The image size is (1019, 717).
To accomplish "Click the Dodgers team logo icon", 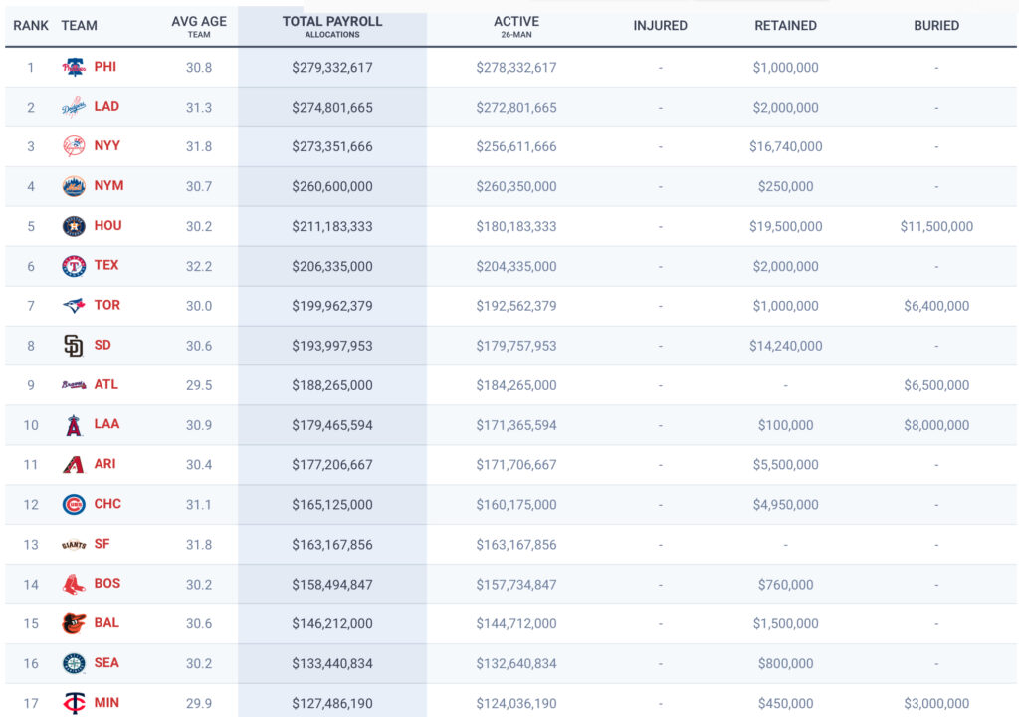I will pos(74,107).
